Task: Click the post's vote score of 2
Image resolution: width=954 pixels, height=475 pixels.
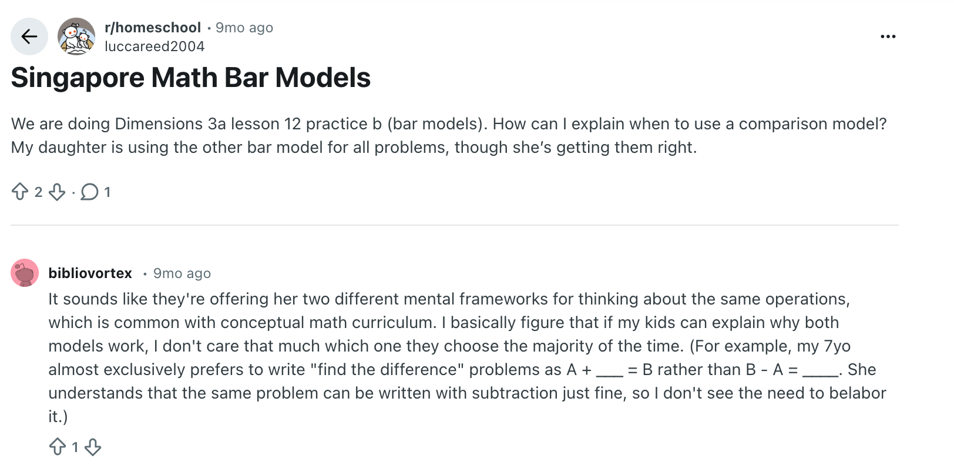Action: click(x=38, y=192)
